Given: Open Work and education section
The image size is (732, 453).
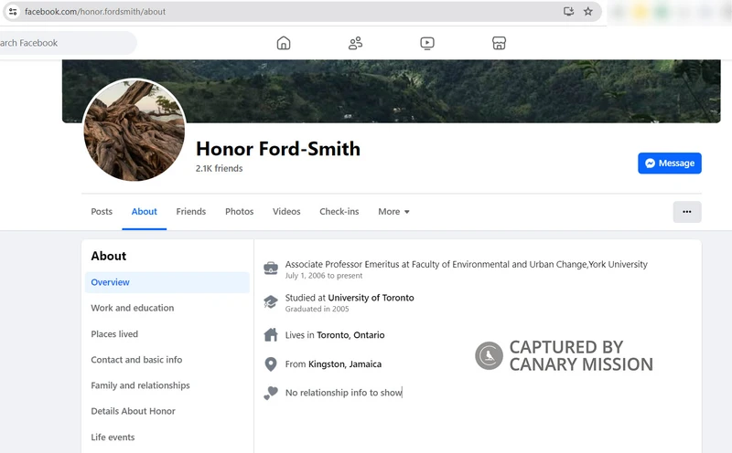Looking at the screenshot, I should click(x=167, y=308).
